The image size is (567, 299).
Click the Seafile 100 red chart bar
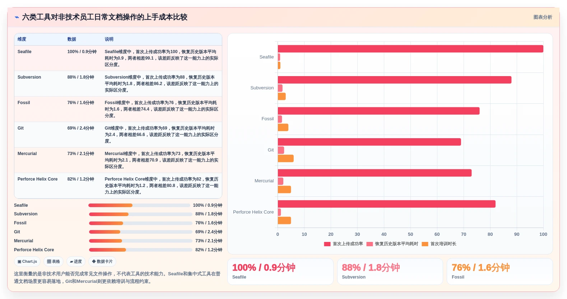coord(410,49)
